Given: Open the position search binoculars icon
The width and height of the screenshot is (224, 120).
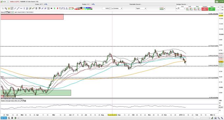Looking at the screenshot, I should [x=93, y=4].
